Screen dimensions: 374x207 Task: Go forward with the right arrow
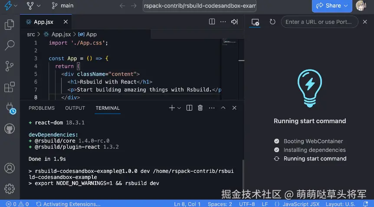click(x=134, y=6)
